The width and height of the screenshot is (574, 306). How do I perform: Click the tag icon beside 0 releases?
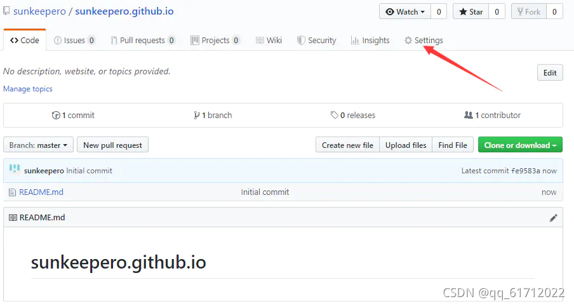(334, 116)
